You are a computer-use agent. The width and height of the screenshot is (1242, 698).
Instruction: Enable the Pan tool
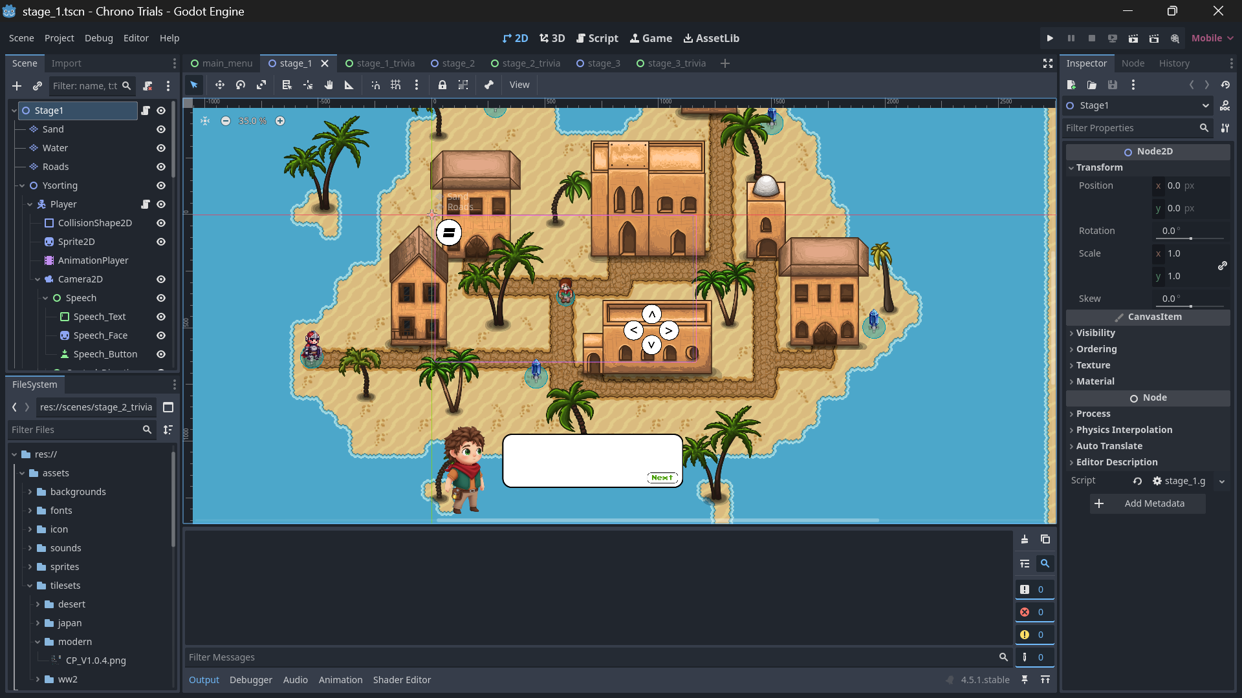point(328,85)
